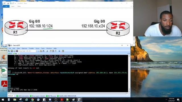Click Print icon in SecureCRT toolbar
Viewport: 182px width, 102px height.
[47, 51]
